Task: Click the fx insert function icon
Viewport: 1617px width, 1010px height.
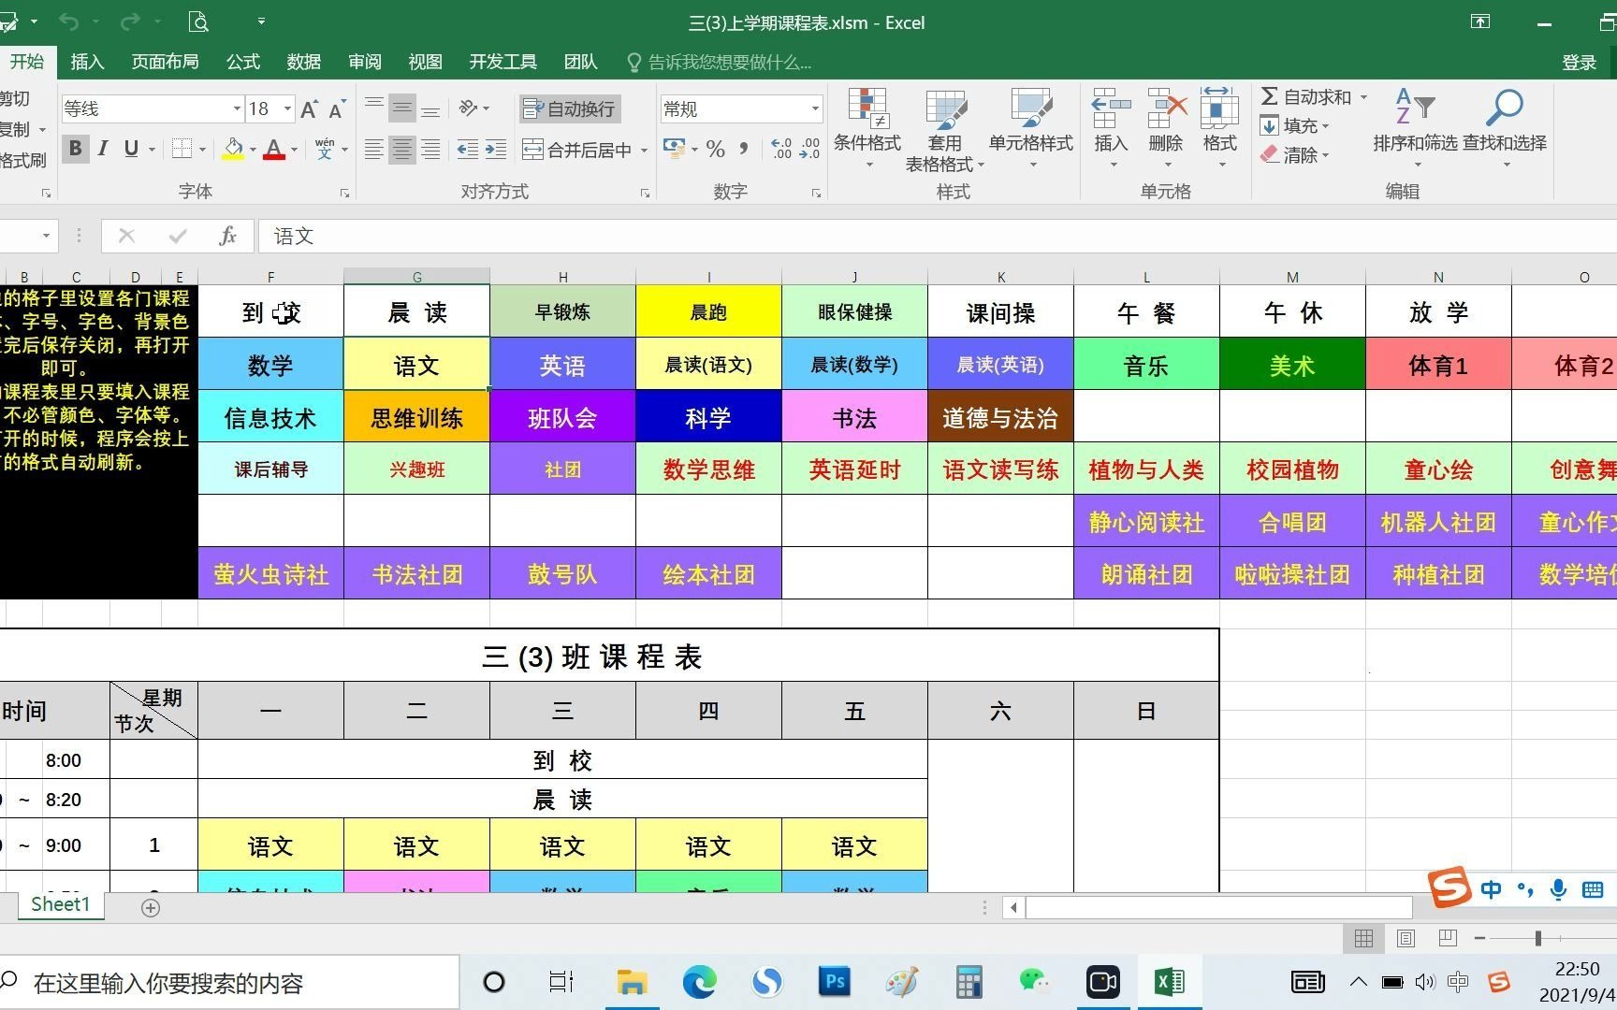Action: tap(226, 236)
